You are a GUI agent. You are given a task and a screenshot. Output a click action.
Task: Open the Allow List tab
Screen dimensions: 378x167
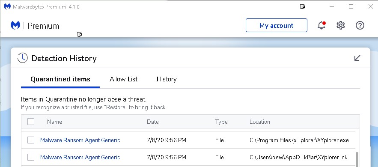click(123, 79)
